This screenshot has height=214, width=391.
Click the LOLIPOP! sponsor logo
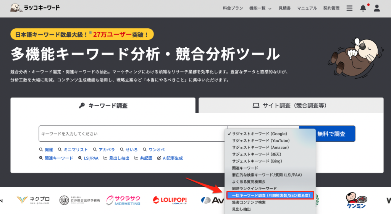tap(170, 200)
